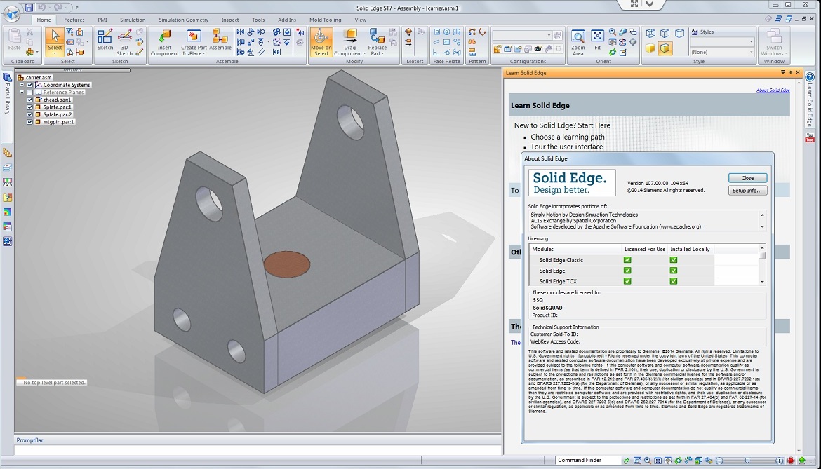Screen dimensions: 821x469
Task: Open the About Solid Edge link
Action: click(773, 90)
